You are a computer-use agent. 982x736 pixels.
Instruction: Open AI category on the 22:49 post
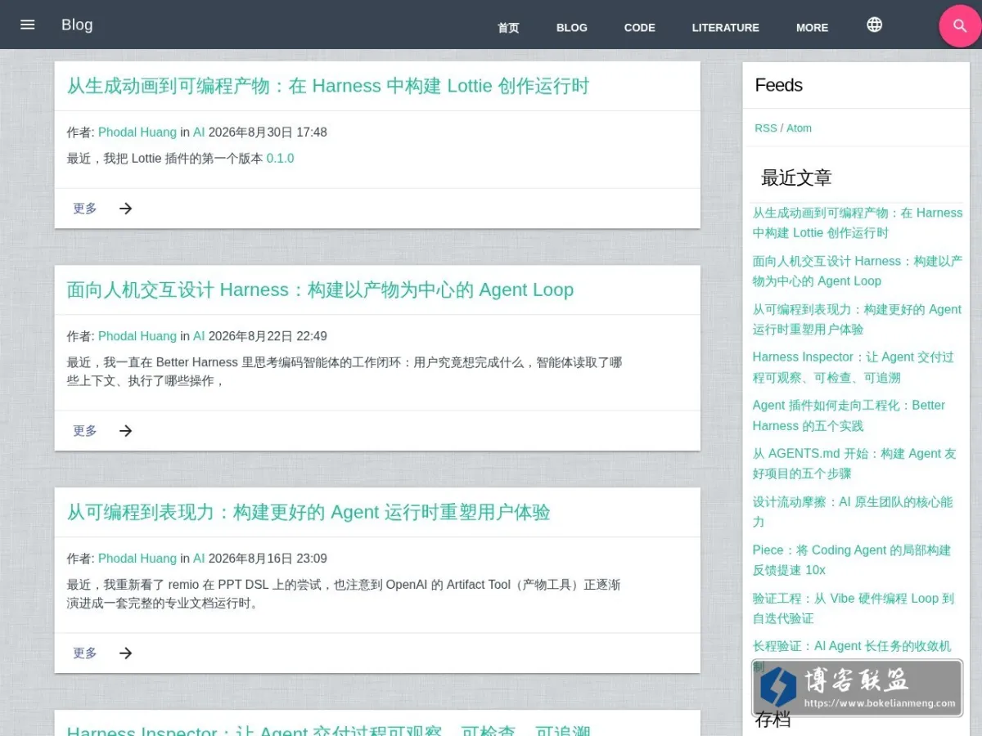(x=199, y=336)
